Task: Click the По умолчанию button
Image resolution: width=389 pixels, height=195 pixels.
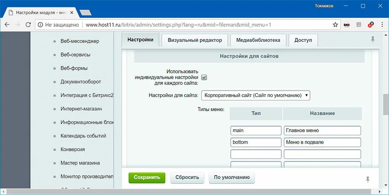Action: click(x=232, y=178)
